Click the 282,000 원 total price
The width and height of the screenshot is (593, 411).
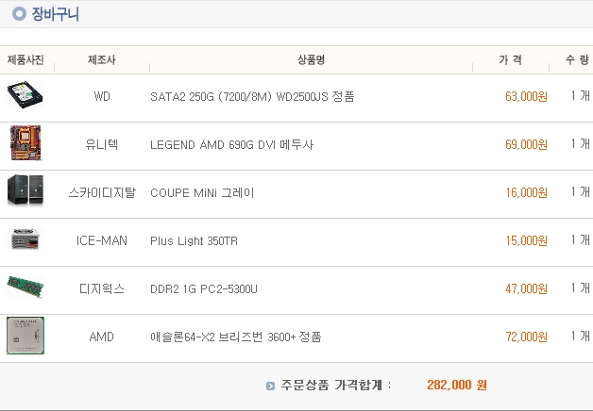pos(457,385)
